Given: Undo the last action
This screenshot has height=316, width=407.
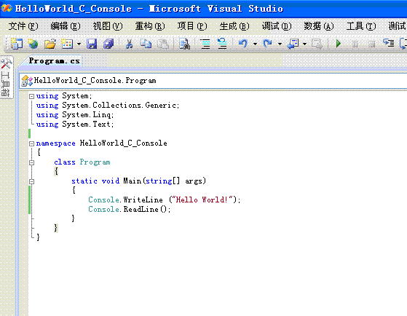Looking at the screenshot, I should click(x=243, y=43).
